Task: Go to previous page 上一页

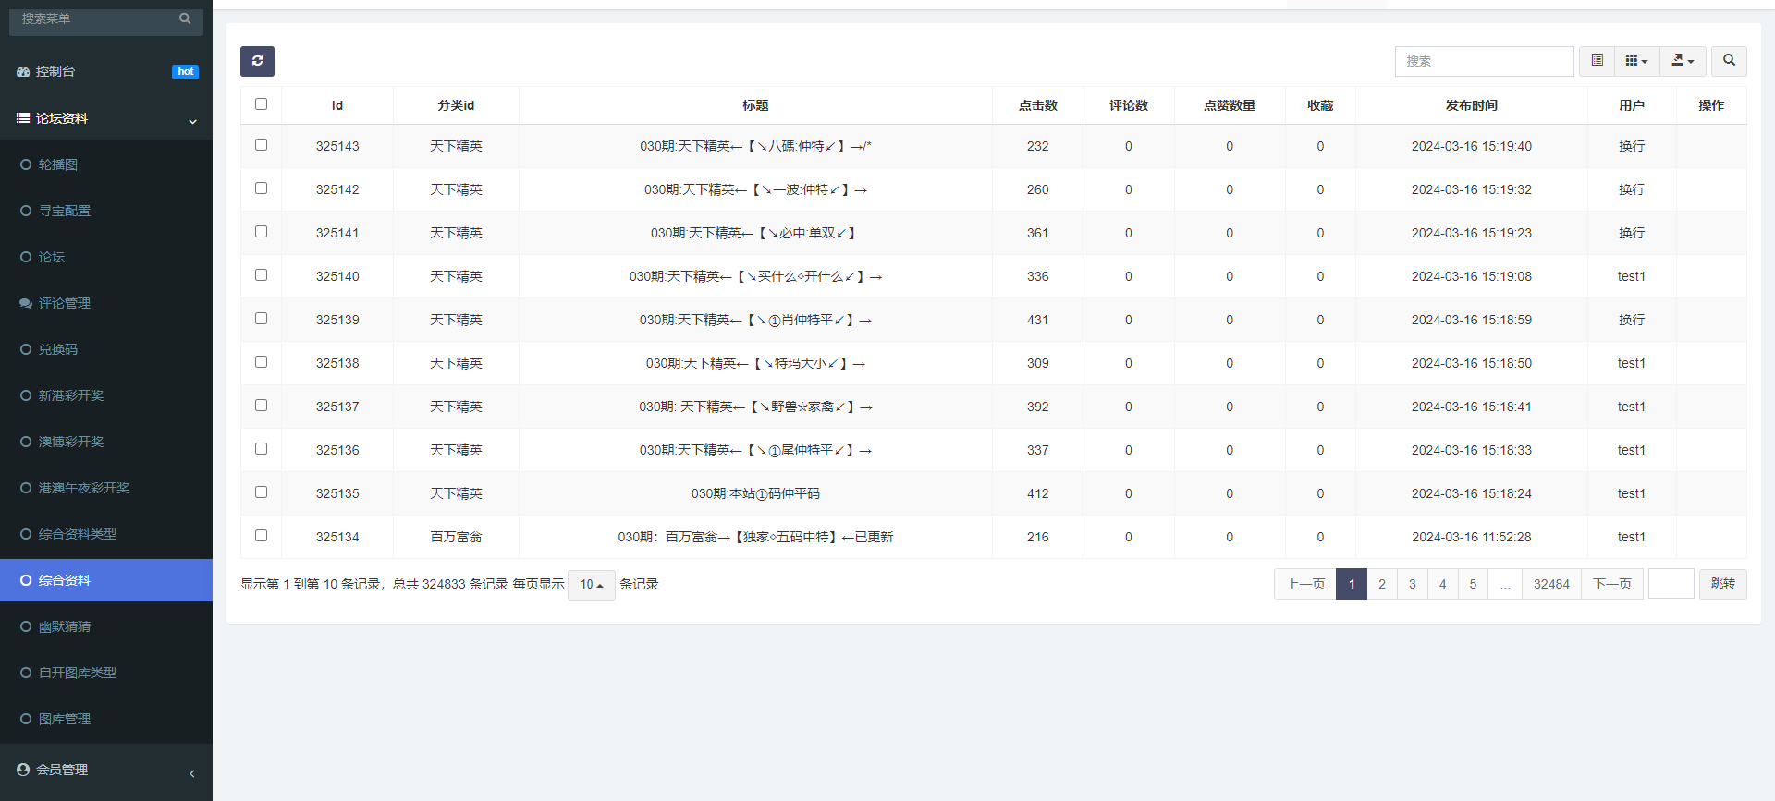Action: point(1305,584)
